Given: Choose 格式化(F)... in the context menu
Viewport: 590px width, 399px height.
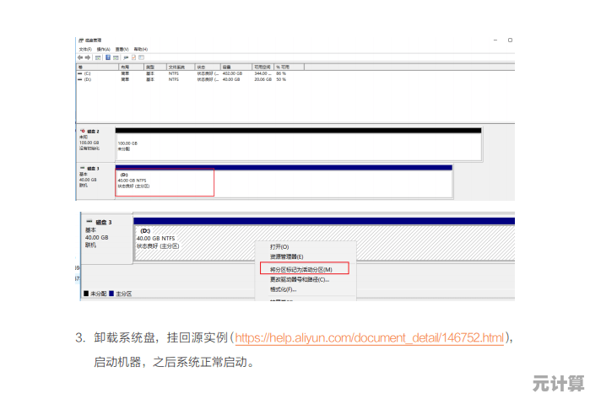Looking at the screenshot, I should click(283, 289).
